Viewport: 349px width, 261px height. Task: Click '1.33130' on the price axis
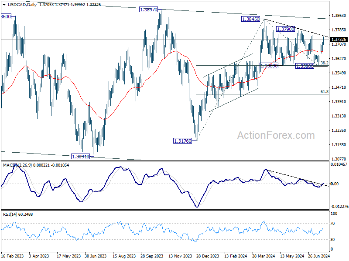click(x=339, y=116)
